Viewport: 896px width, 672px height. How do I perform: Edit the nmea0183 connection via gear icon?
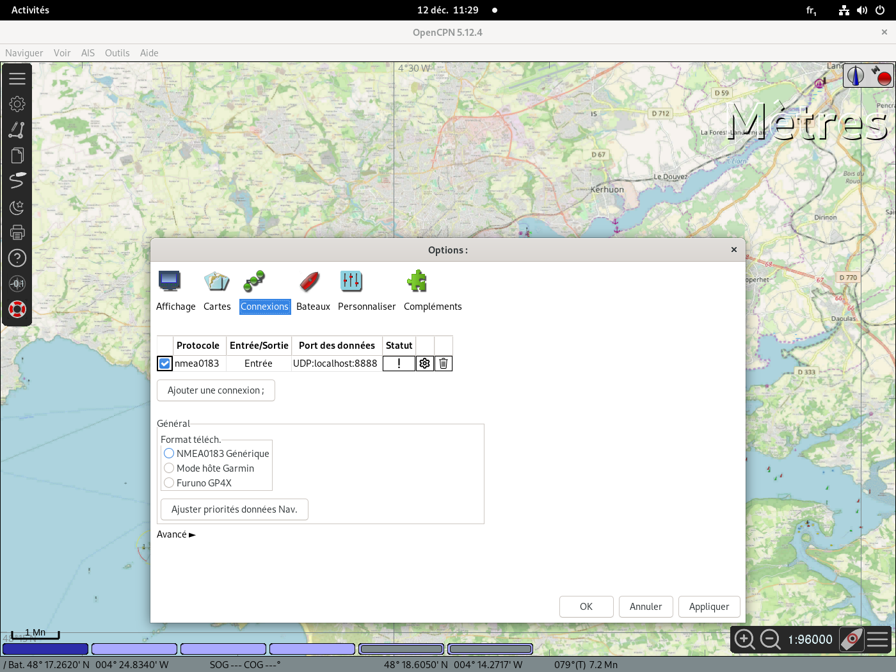[425, 364]
